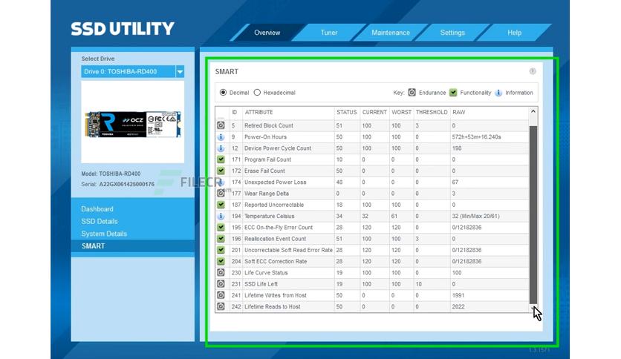
Task: Sort by the STATUS column header
Action: pos(347,112)
